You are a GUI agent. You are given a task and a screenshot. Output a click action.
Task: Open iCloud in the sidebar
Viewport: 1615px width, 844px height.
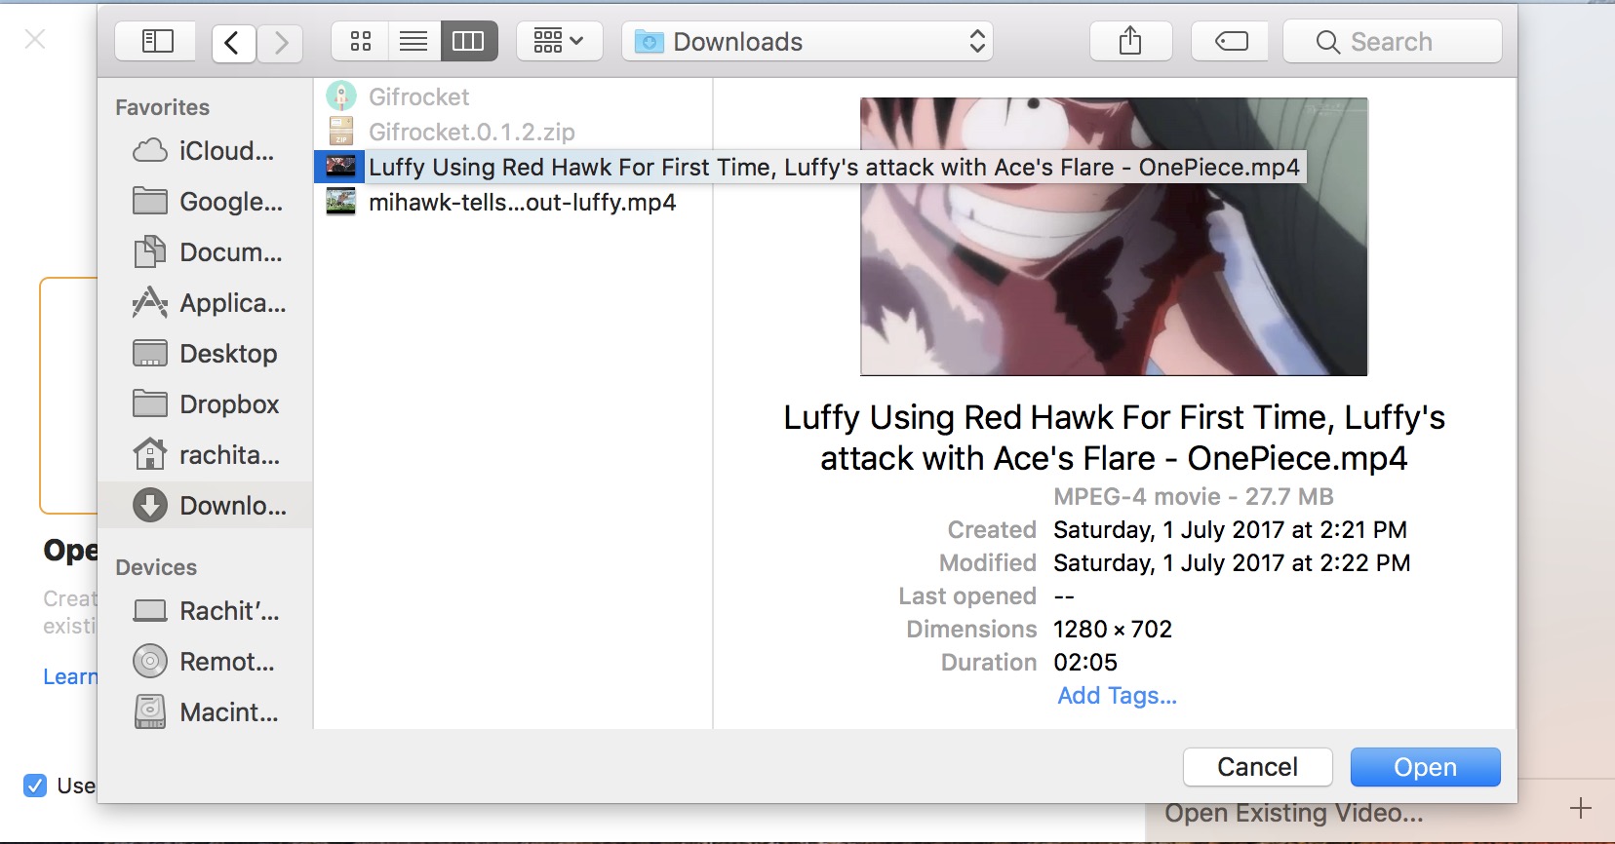coord(205,151)
